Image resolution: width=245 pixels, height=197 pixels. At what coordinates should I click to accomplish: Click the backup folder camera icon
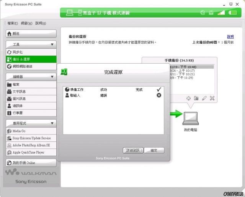(x=196, y=98)
